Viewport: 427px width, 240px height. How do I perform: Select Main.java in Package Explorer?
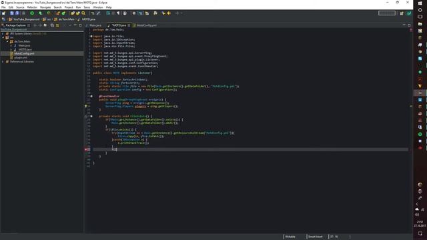click(24, 46)
